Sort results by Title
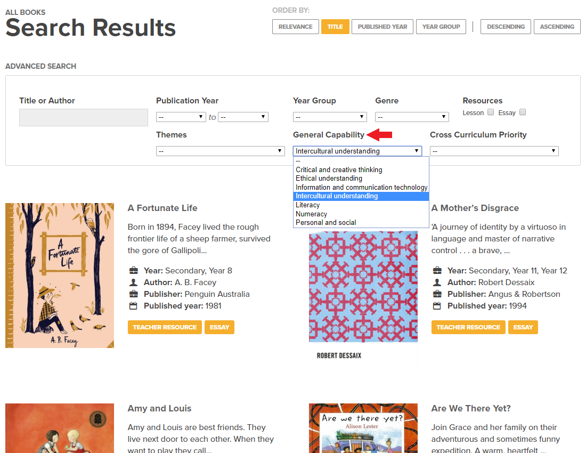Screen dimensions: 586x453 tap(335, 27)
